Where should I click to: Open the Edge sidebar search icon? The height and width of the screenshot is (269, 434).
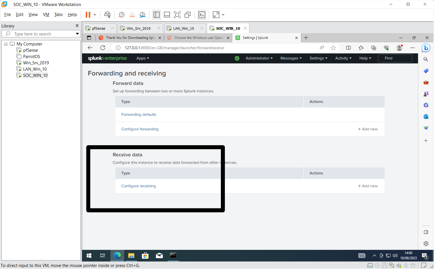[426, 59]
